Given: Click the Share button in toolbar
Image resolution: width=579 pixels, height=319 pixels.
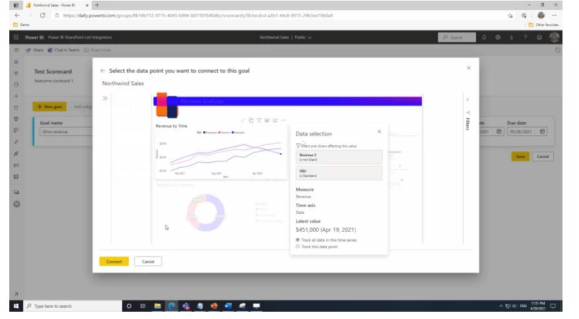Looking at the screenshot, I should (34, 50).
